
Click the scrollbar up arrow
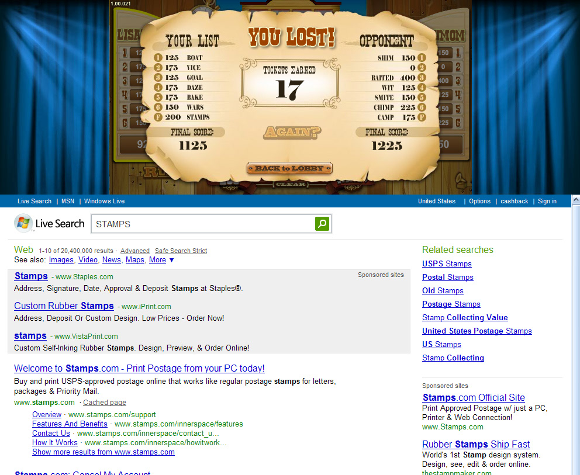point(576,200)
